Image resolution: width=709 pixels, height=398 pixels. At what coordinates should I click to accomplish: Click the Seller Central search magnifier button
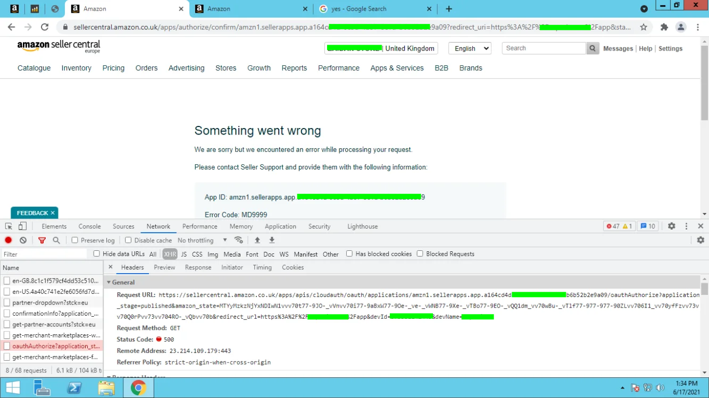[593, 48]
